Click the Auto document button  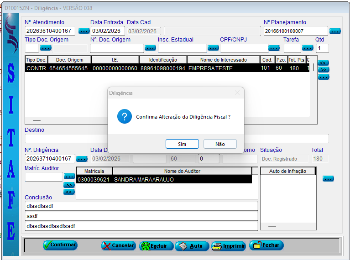coord(192,246)
